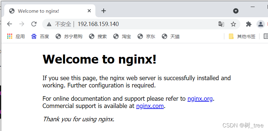This screenshot has width=268, height=131.
Task: Reload the nginx welcome page
Action: (34, 24)
